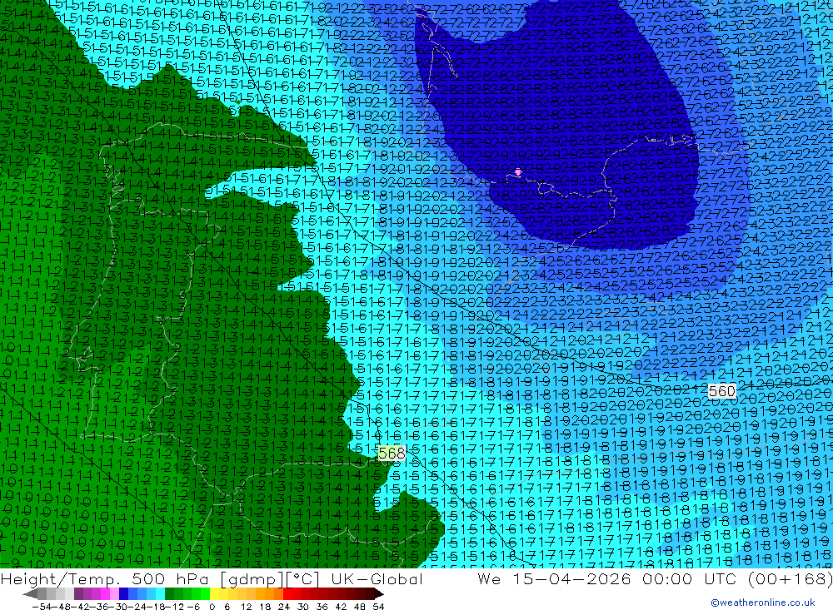Click the '0' legend scale value
This screenshot has height=610, width=833.
tap(212, 607)
